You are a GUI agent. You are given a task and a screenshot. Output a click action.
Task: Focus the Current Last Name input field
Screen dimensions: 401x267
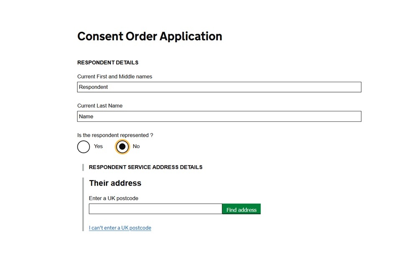(x=219, y=116)
